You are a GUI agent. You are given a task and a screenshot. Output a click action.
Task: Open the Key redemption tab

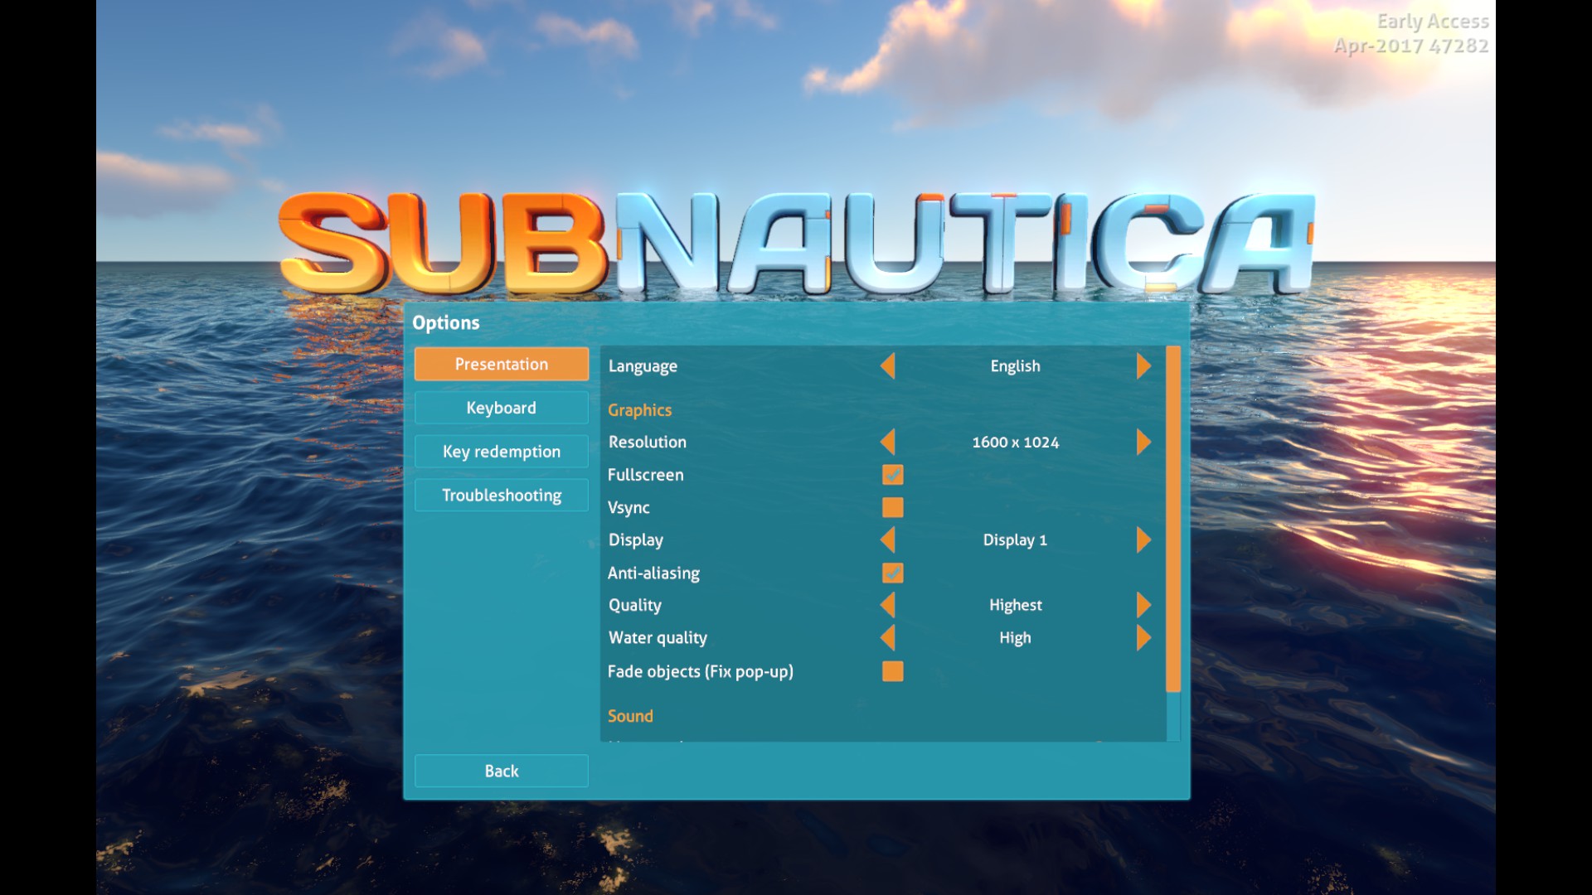501,452
